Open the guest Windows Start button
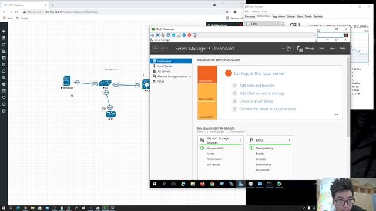 pos(155,183)
